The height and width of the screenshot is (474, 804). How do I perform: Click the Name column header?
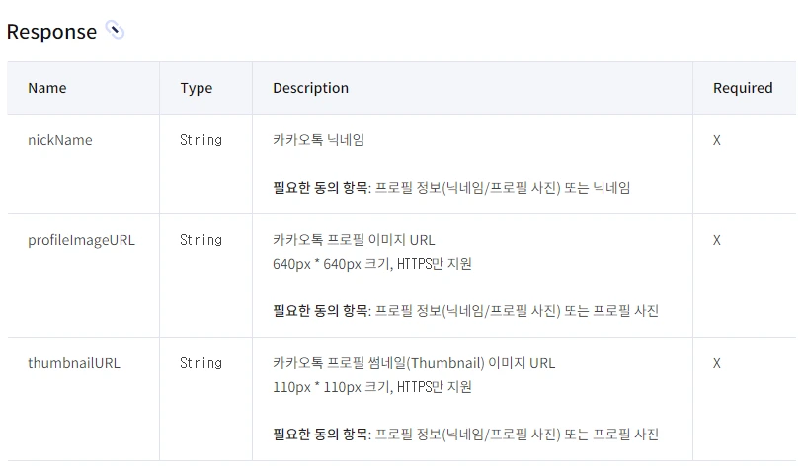coord(47,88)
